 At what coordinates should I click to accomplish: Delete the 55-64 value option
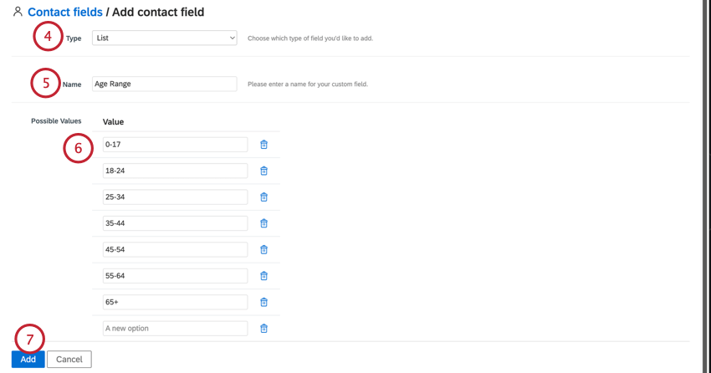tap(263, 276)
